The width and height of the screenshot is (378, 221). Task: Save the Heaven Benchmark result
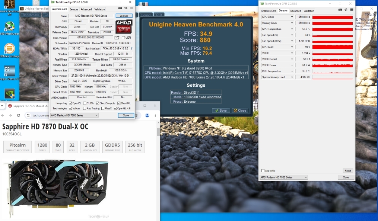pyautogui.click(x=221, y=110)
